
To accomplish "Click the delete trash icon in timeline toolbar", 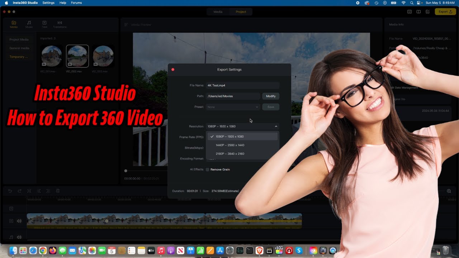I will (58, 191).
